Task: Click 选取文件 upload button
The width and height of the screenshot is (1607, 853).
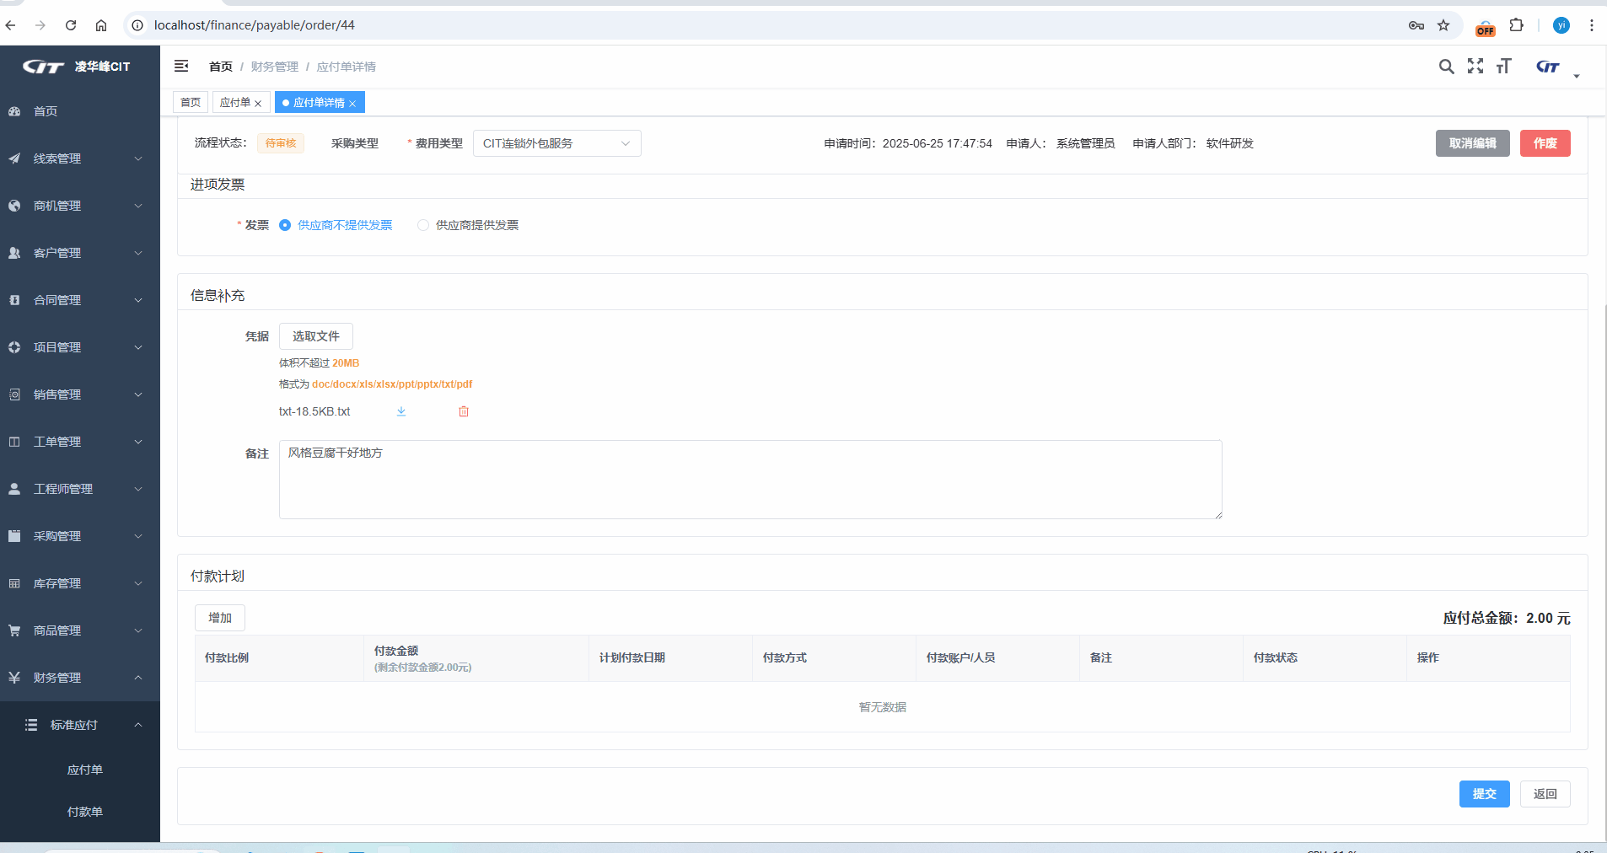Action: pyautogui.click(x=316, y=336)
